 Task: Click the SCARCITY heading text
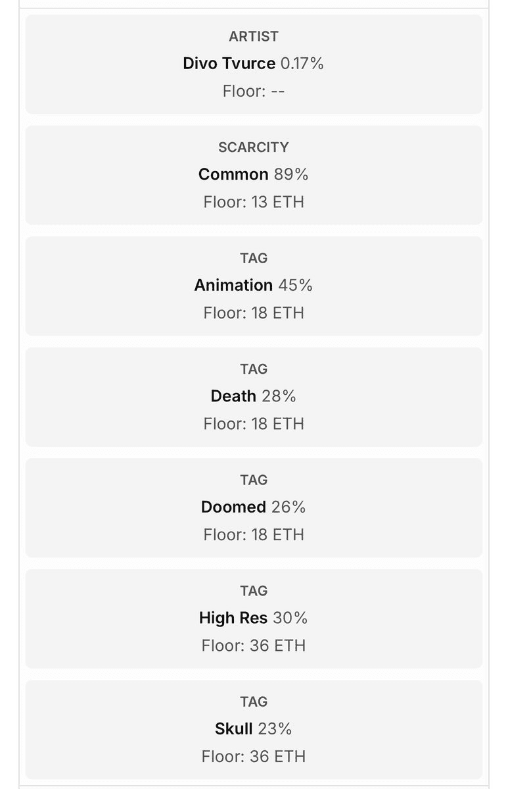click(x=254, y=147)
